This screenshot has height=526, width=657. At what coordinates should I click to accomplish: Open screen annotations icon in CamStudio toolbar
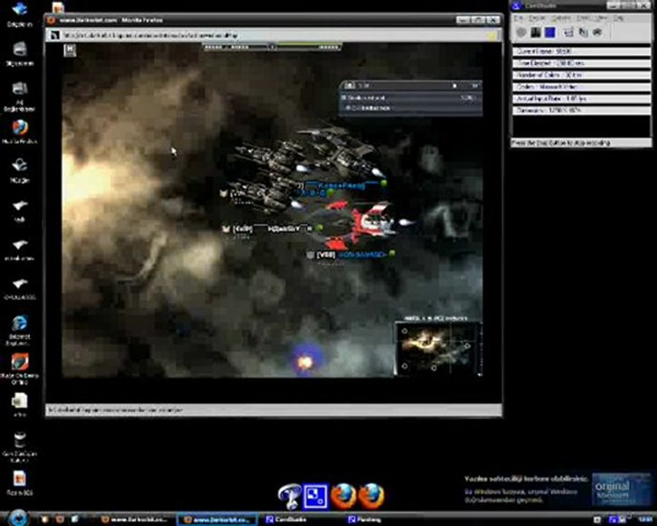[x=597, y=32]
